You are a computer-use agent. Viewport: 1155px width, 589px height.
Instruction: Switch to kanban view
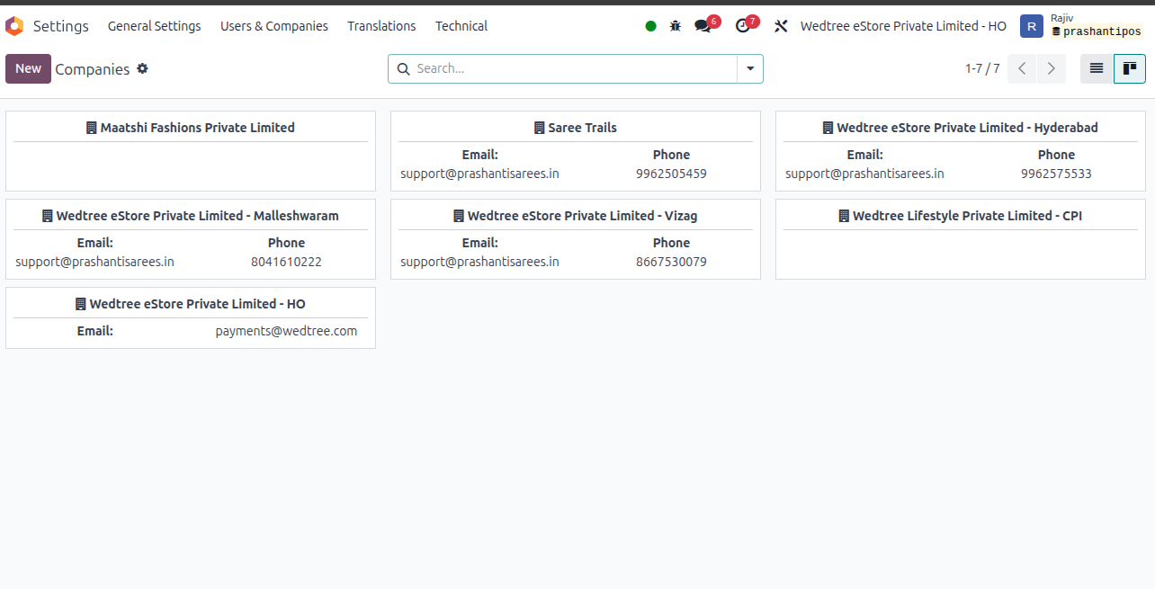point(1130,68)
